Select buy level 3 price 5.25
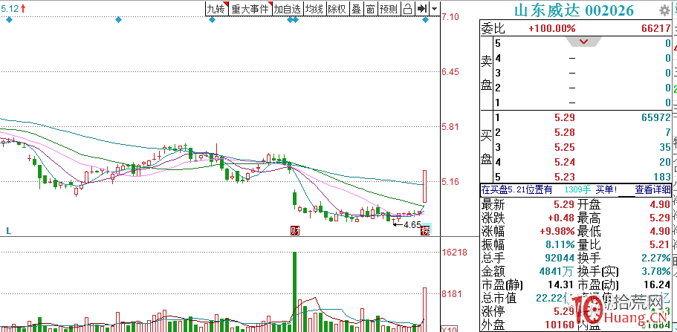Screen dimensions: 677x332 (563, 147)
